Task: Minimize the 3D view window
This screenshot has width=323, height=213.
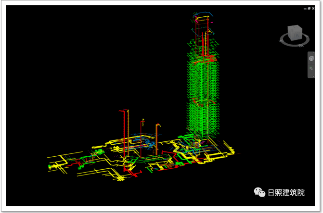Action: click(305, 8)
